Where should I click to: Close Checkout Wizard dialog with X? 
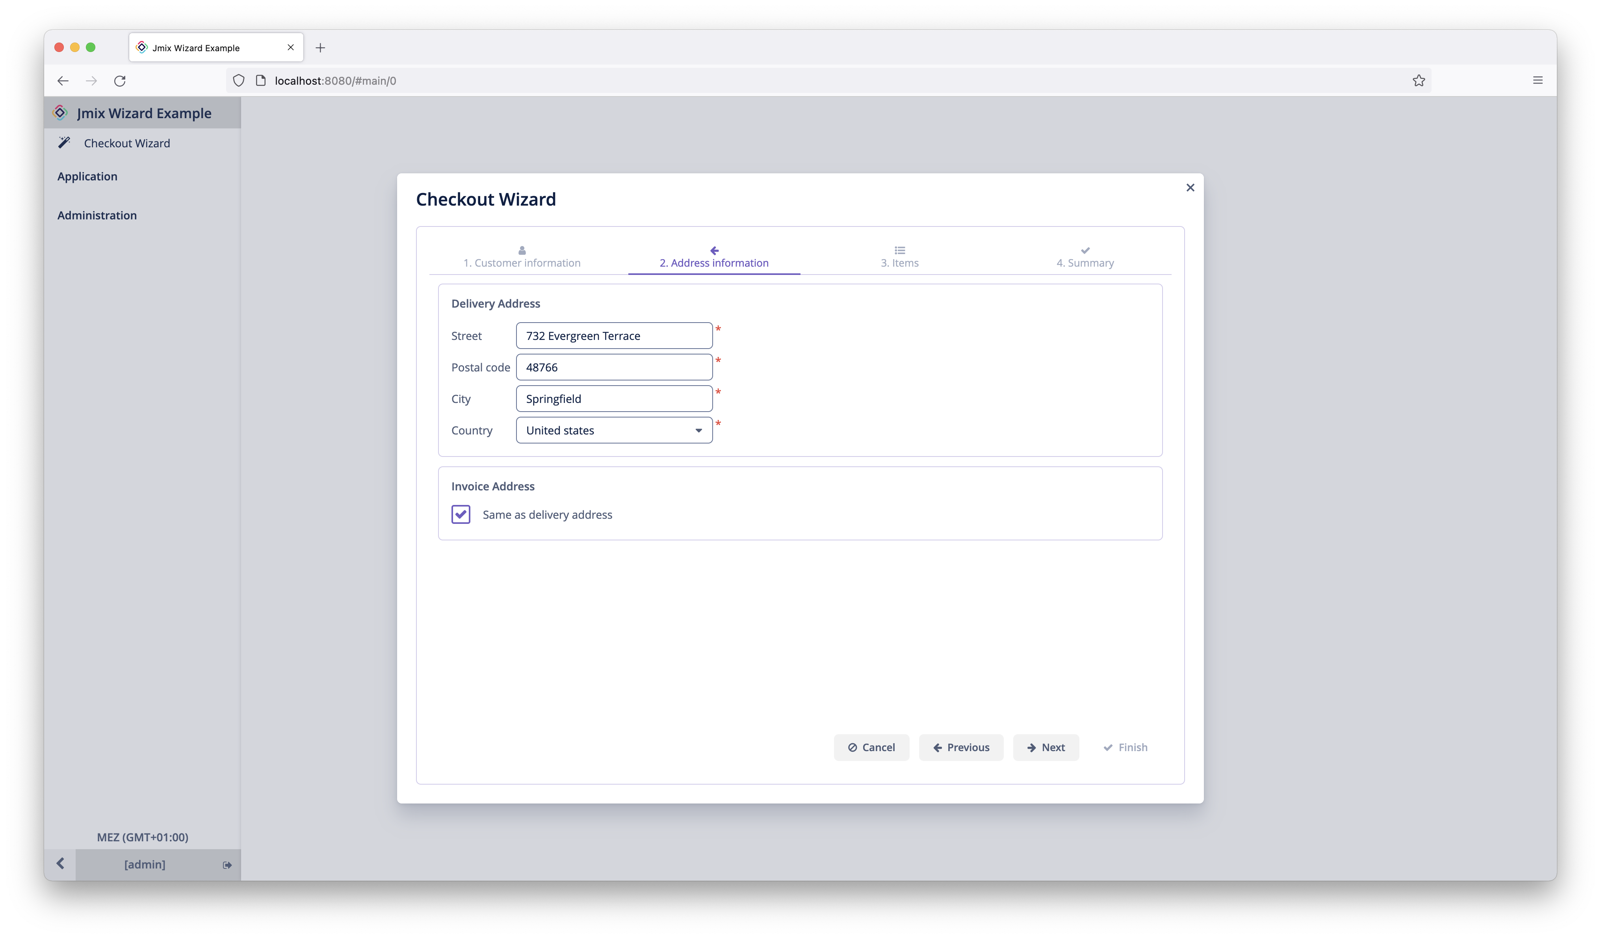1190,187
